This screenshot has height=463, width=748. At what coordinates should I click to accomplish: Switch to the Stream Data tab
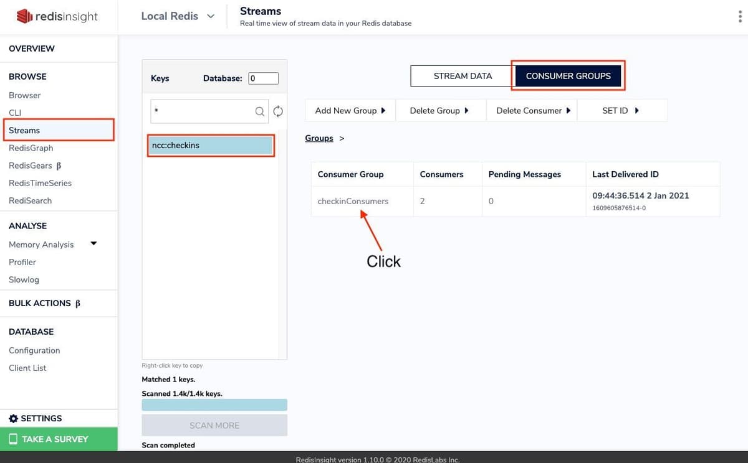point(463,76)
